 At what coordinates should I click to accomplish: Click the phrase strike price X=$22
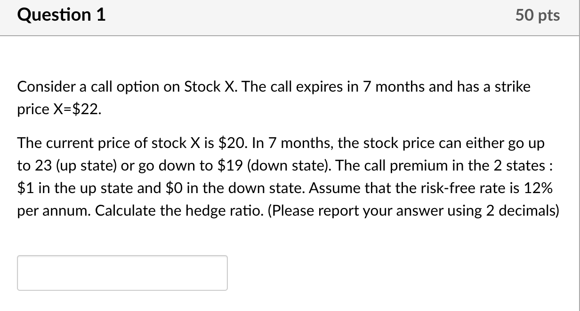[59, 109]
